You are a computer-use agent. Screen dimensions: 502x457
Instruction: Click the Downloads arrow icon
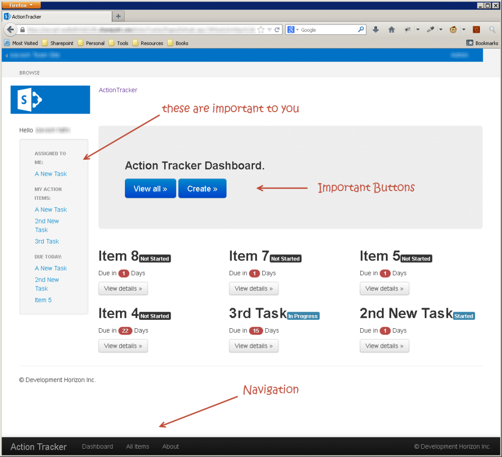[376, 30]
